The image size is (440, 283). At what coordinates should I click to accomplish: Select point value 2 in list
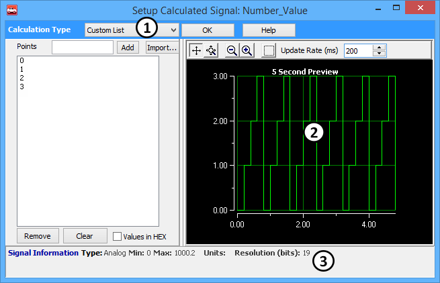(22, 78)
